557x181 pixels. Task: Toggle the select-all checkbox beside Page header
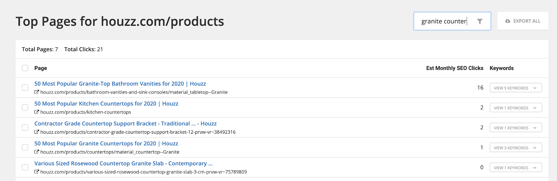tap(25, 68)
